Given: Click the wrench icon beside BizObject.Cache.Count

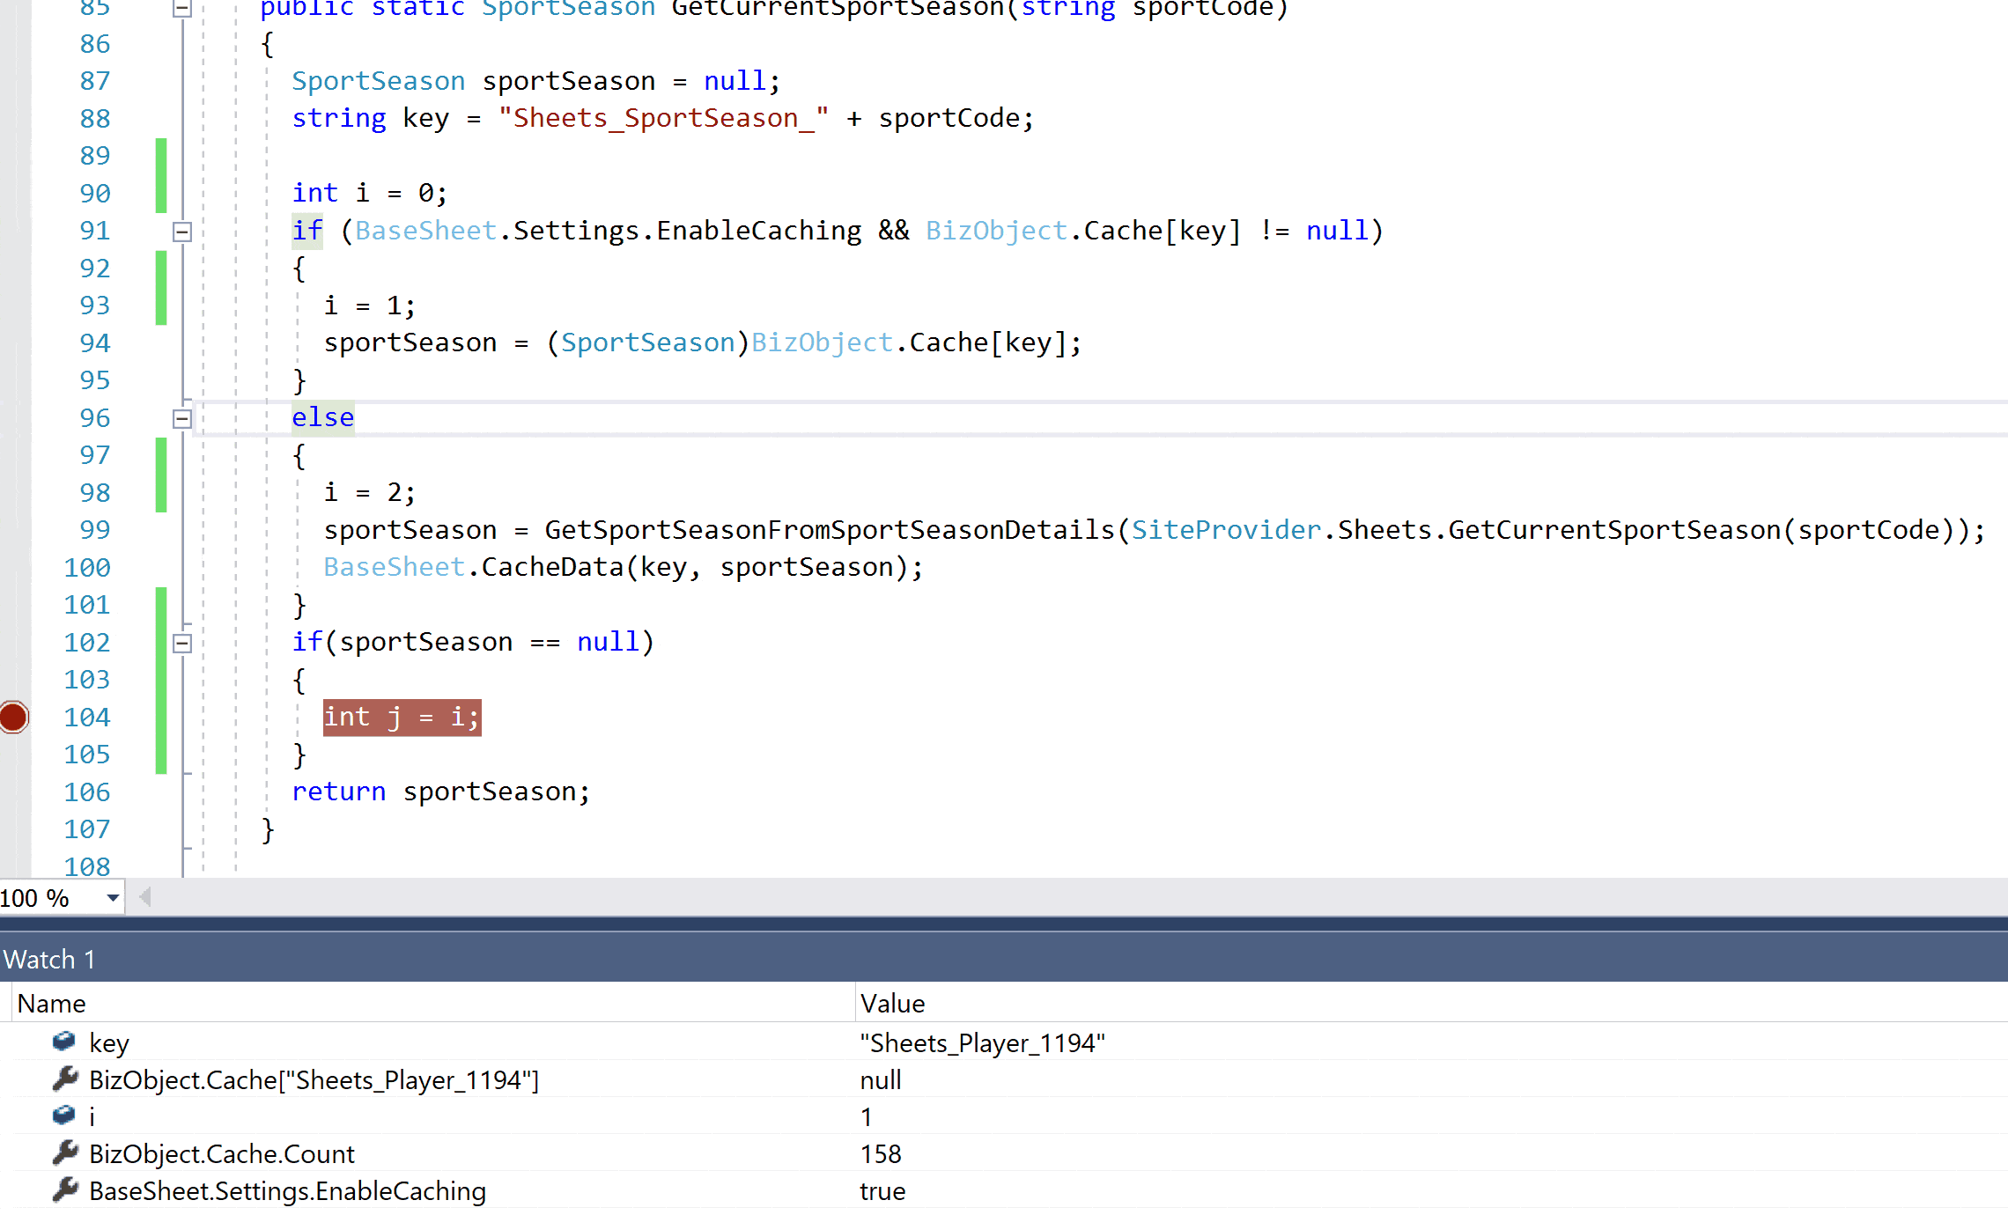Looking at the screenshot, I should [65, 1152].
